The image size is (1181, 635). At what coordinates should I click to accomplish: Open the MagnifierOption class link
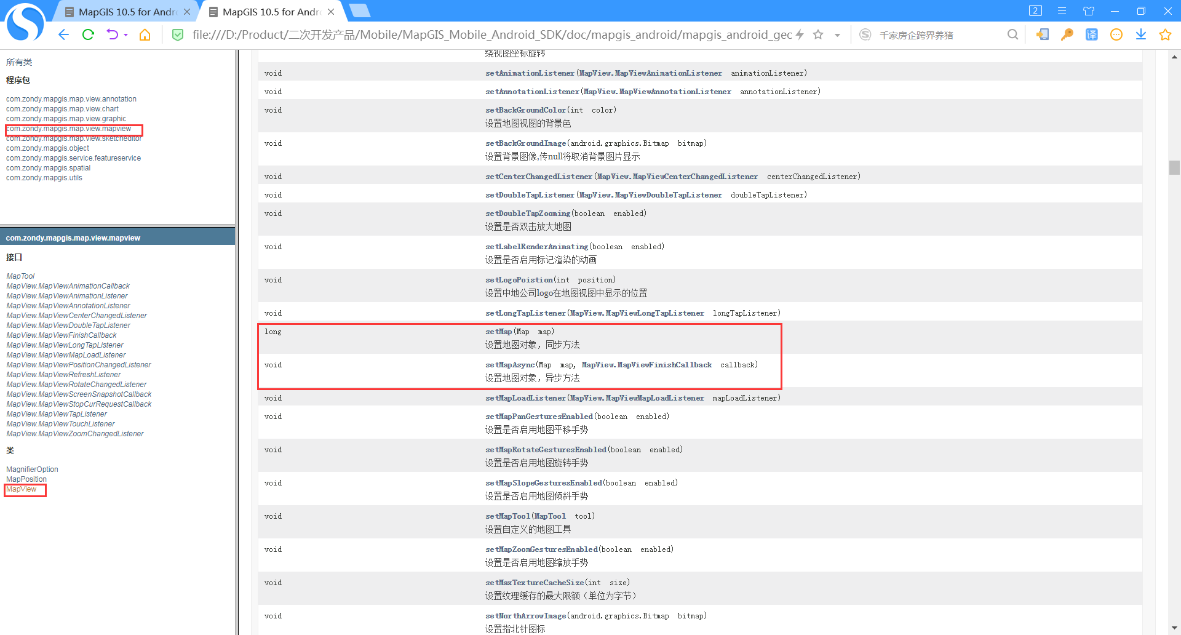[32, 469]
